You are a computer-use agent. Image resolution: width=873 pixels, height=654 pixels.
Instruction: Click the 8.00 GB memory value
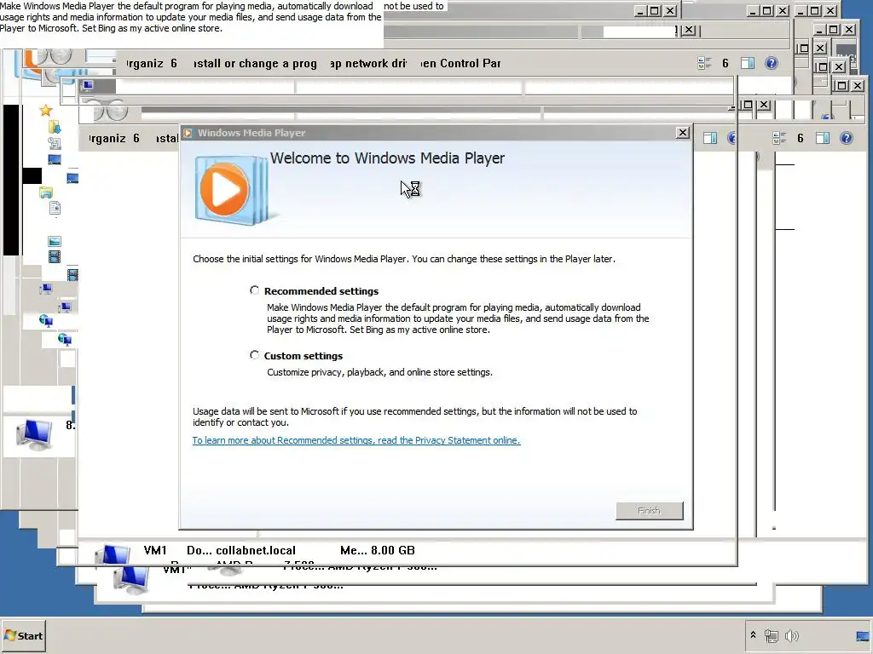393,551
